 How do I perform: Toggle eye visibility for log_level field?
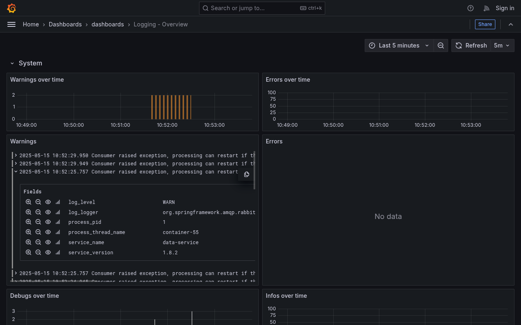[x=48, y=202]
